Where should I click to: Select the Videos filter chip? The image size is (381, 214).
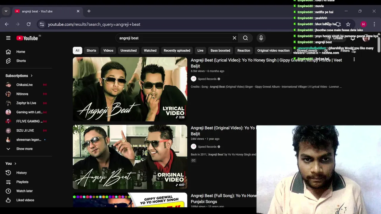click(x=108, y=51)
